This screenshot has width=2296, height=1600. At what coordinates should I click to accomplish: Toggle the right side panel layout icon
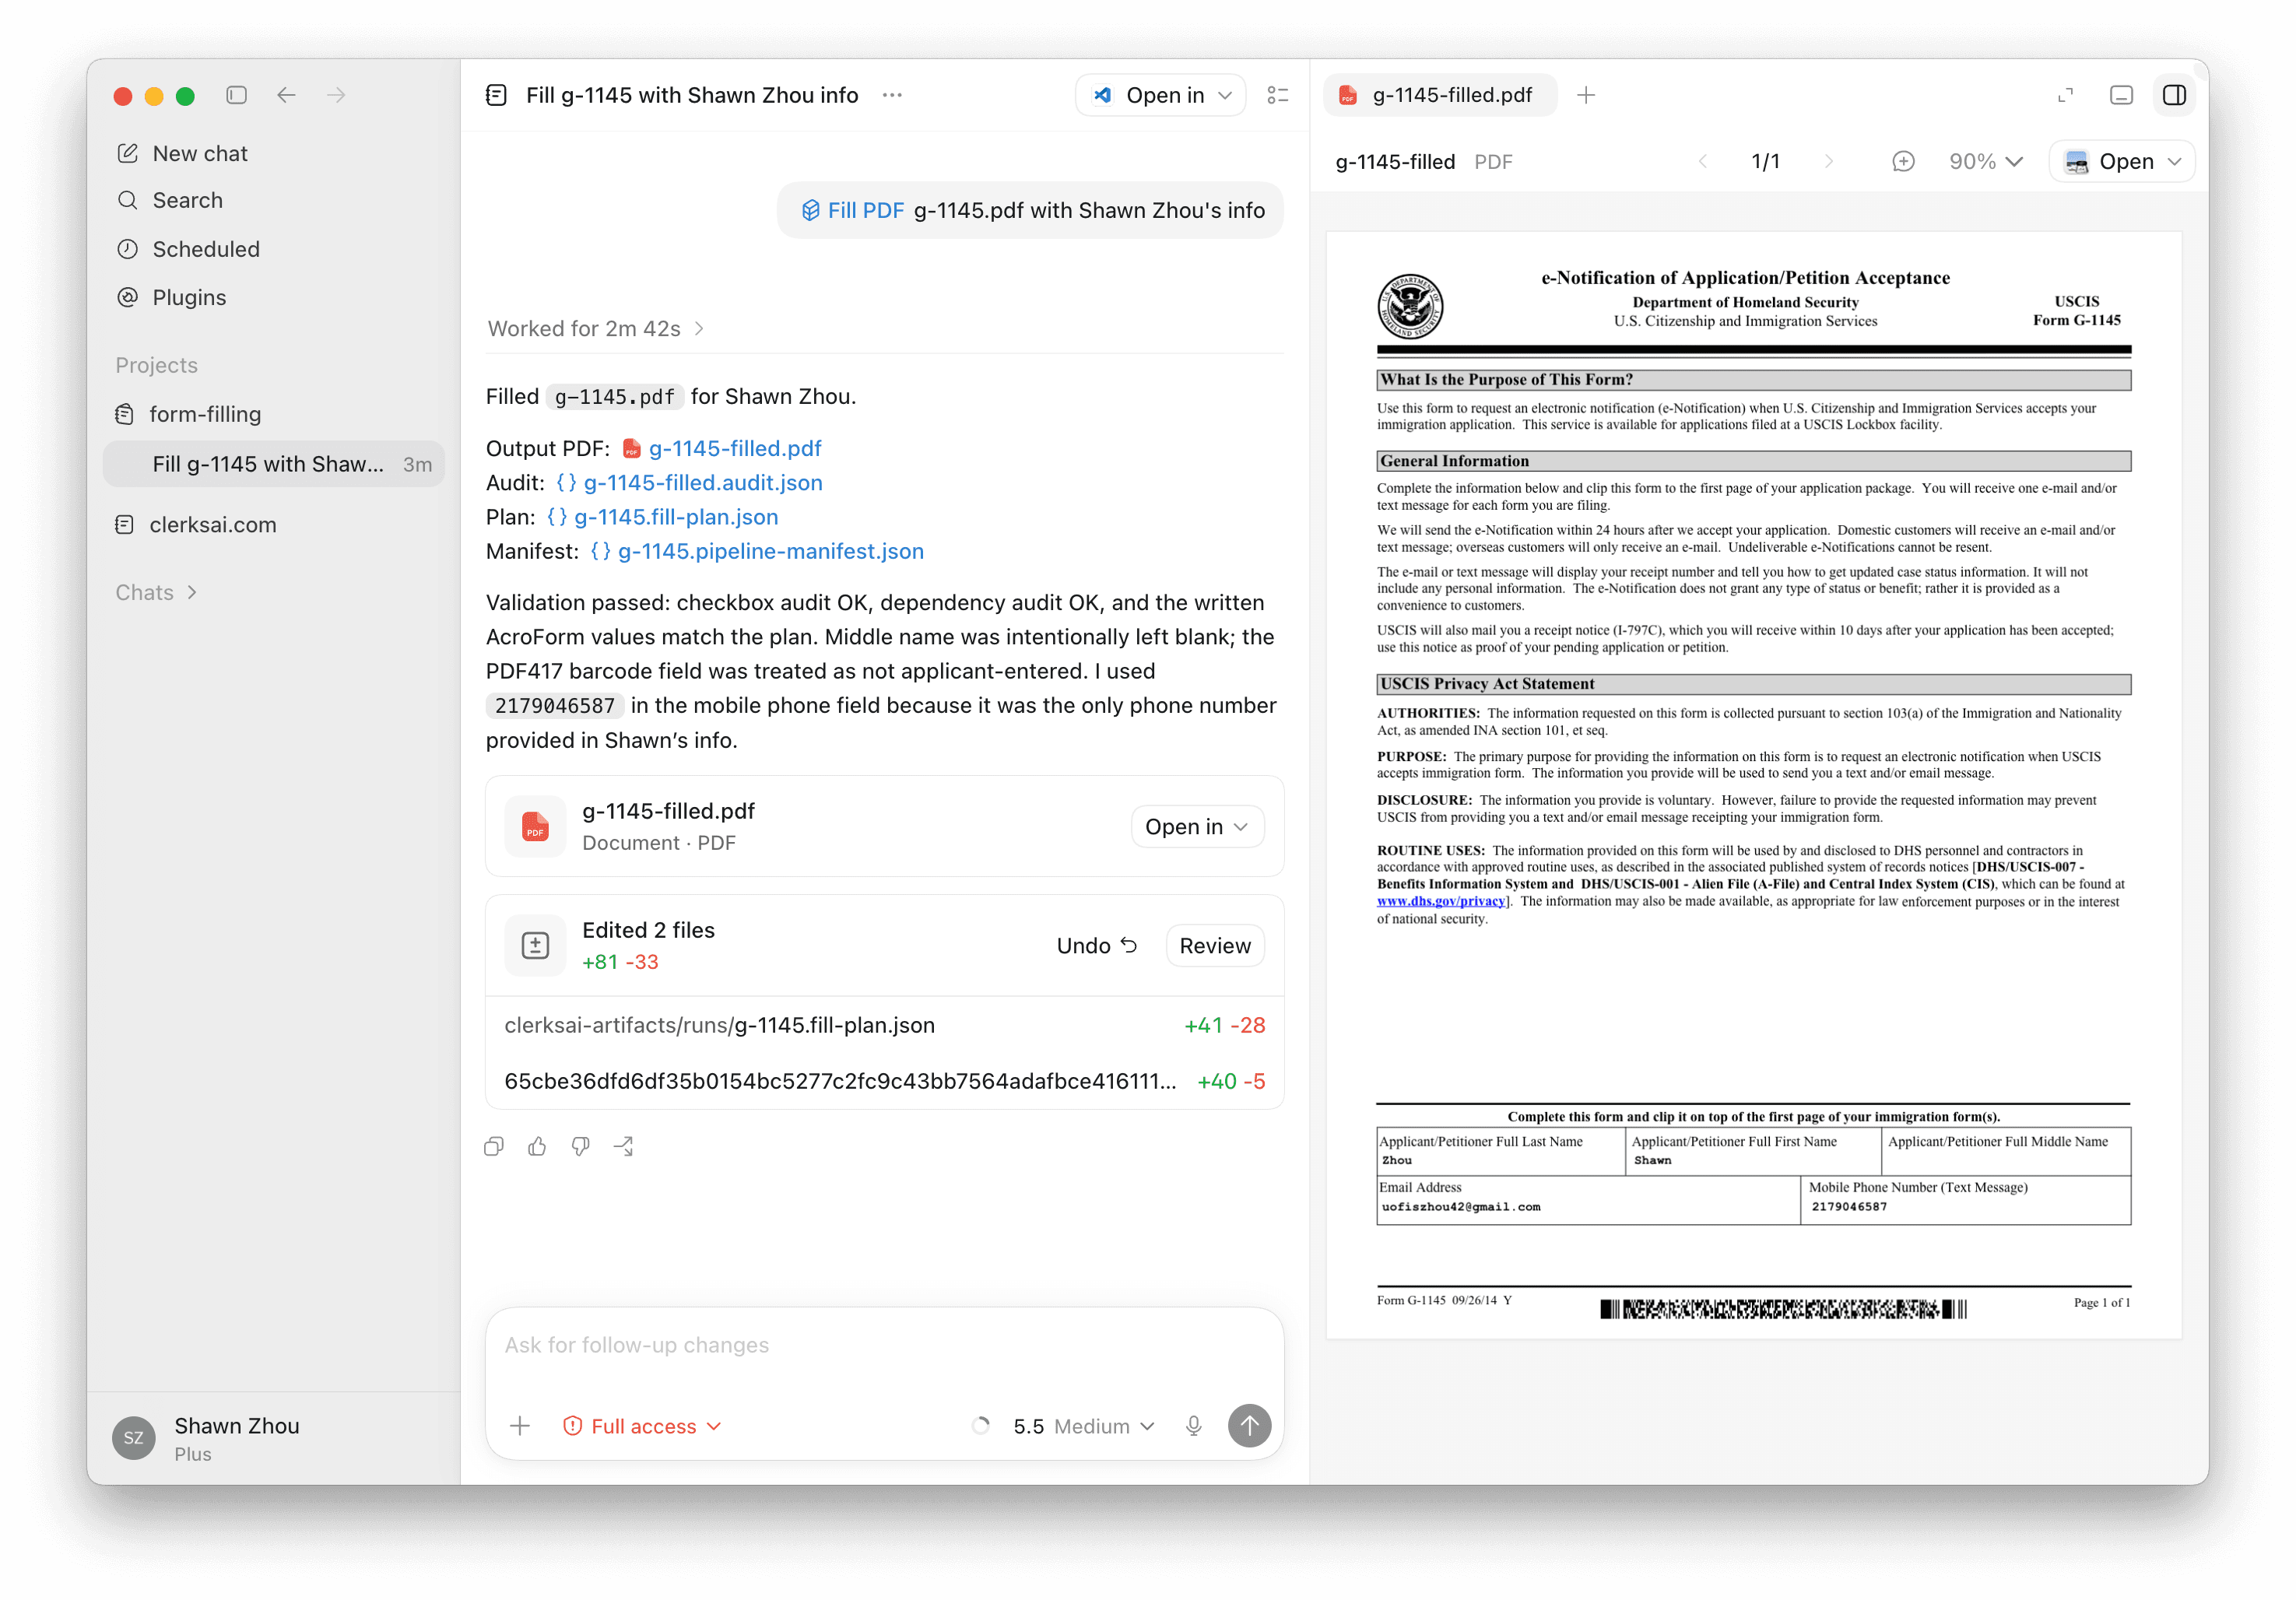tap(2174, 95)
